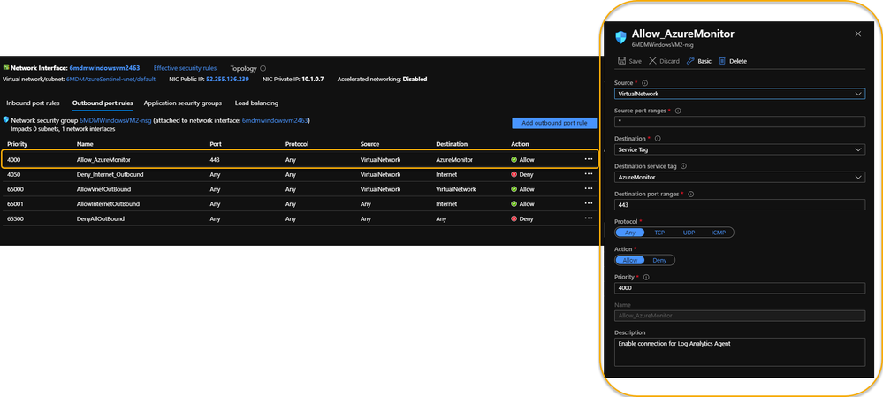
Task: Open more options for Deny_Internet_Outbound row
Action: [x=589, y=174]
